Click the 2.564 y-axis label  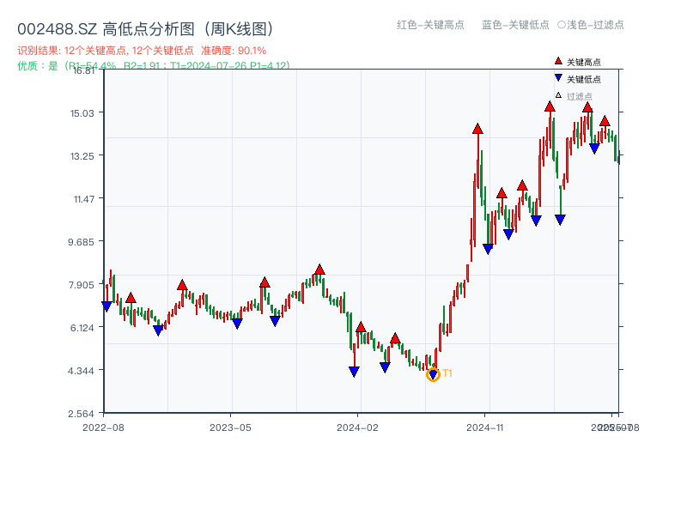click(x=81, y=414)
